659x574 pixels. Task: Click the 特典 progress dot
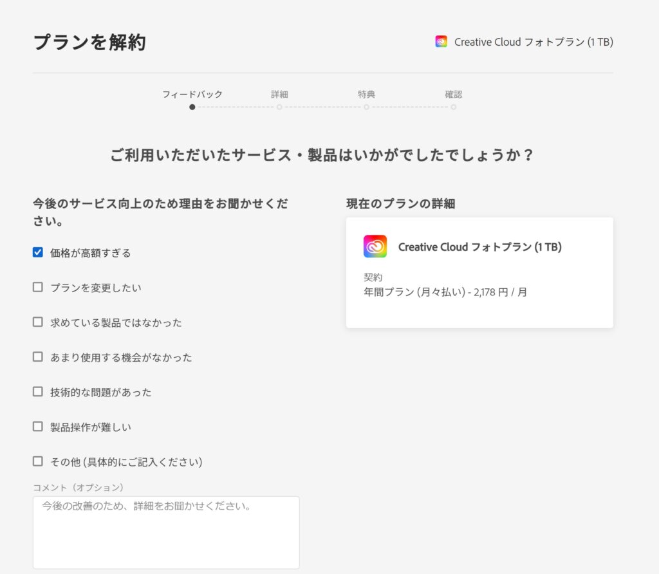point(366,107)
